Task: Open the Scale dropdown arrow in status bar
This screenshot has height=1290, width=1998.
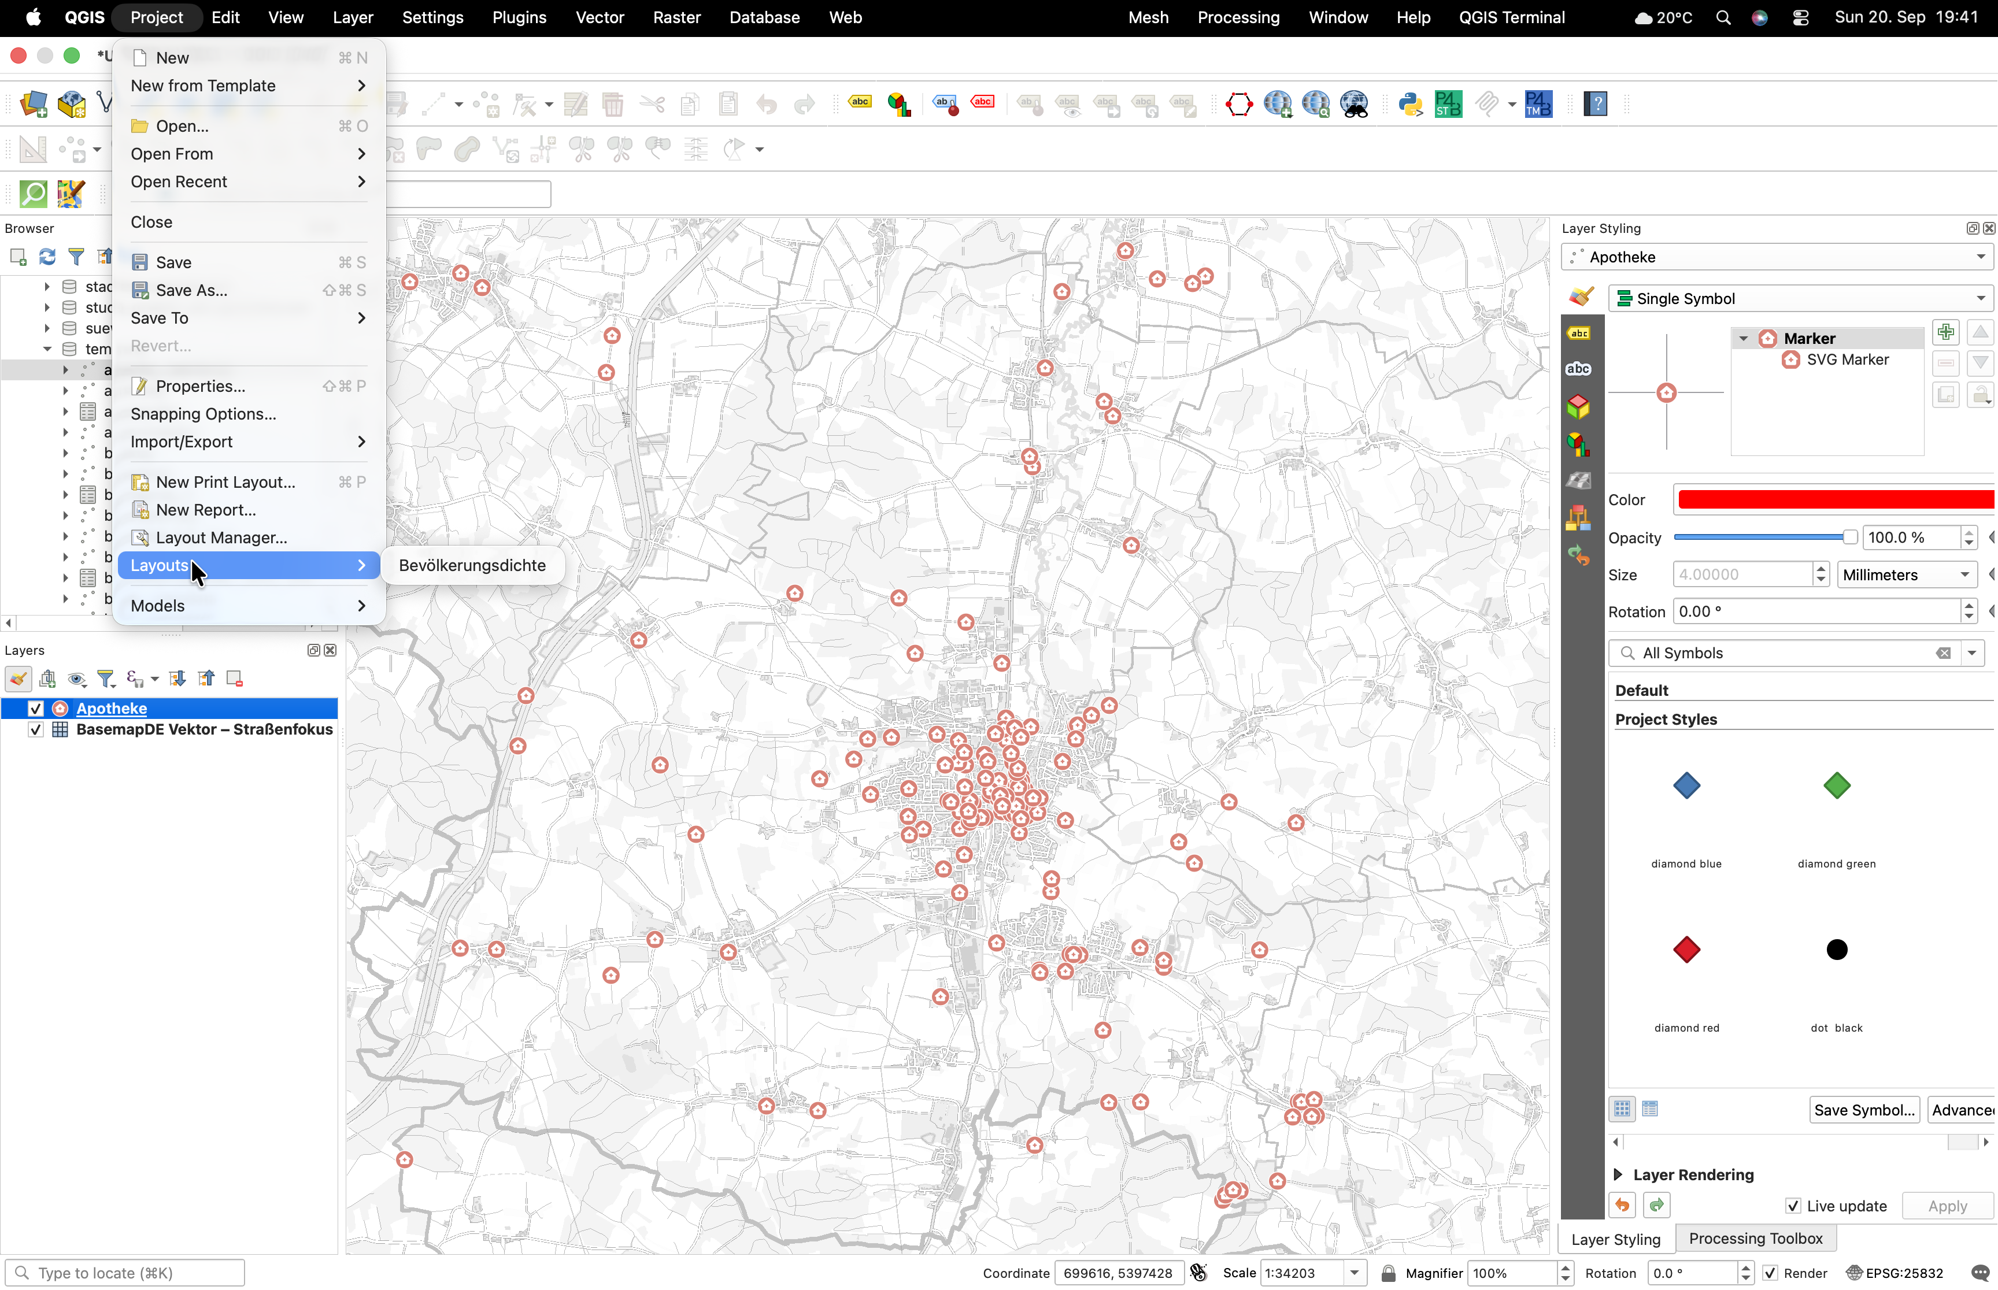Action: click(x=1355, y=1273)
